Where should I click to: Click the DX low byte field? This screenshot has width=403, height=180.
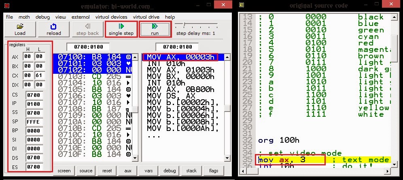click(x=40, y=85)
